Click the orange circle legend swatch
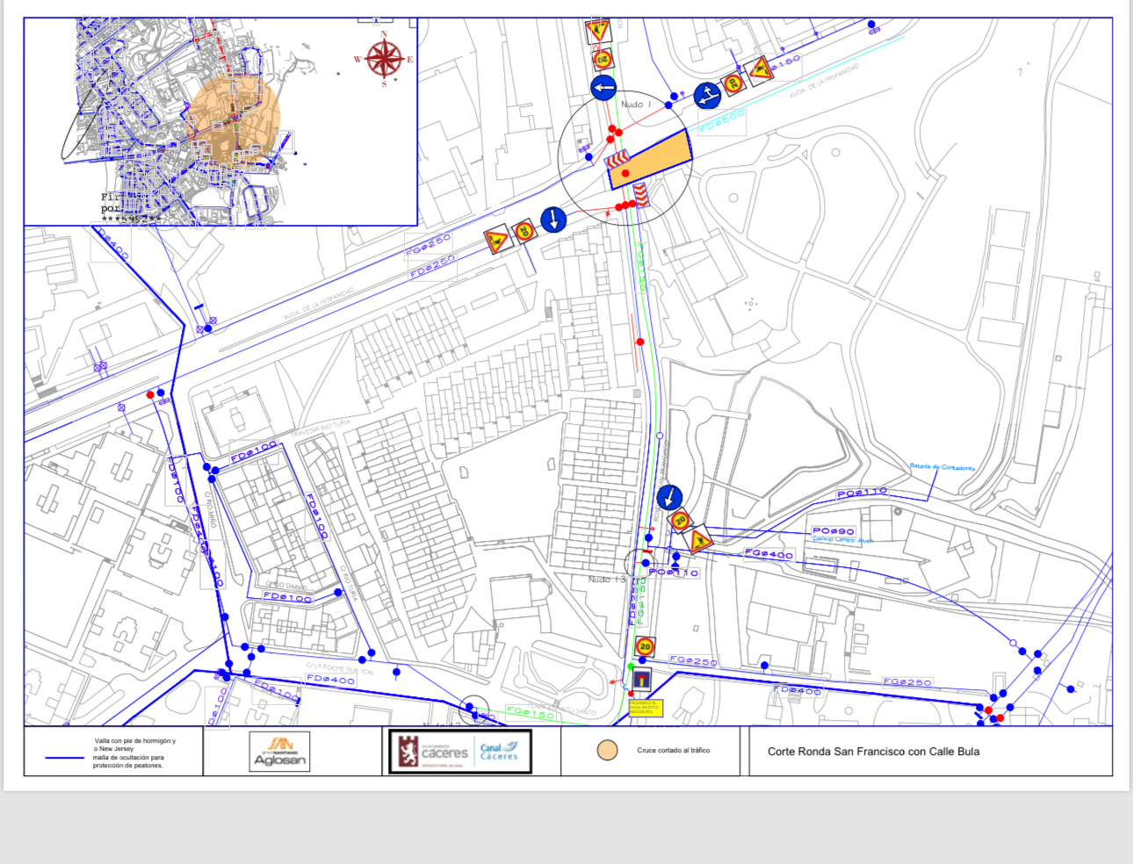The image size is (1133, 864). tap(607, 751)
